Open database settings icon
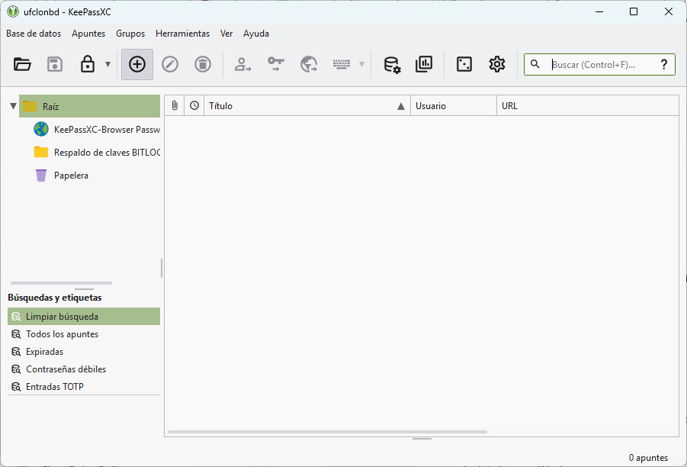This screenshot has width=687, height=467. pyautogui.click(x=392, y=64)
